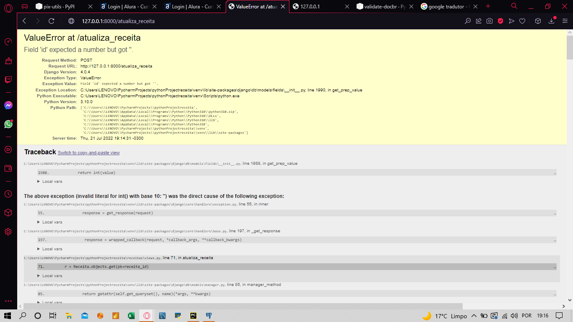Image resolution: width=573 pixels, height=322 pixels.
Task: Switch to pix-utils PyPI tab
Action: click(64, 7)
